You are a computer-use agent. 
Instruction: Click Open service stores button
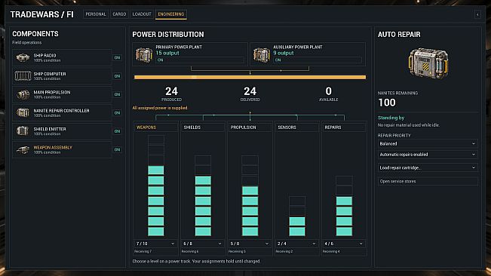coord(428,181)
